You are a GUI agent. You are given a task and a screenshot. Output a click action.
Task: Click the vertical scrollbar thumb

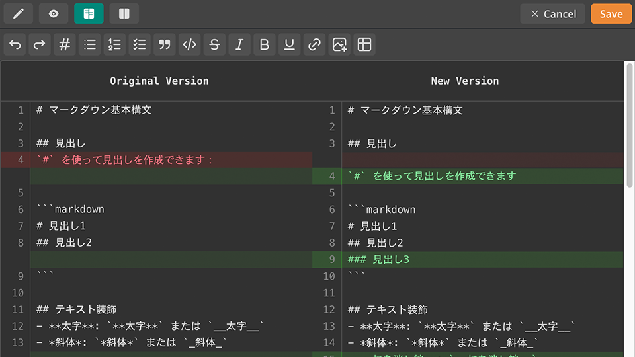coord(629,126)
